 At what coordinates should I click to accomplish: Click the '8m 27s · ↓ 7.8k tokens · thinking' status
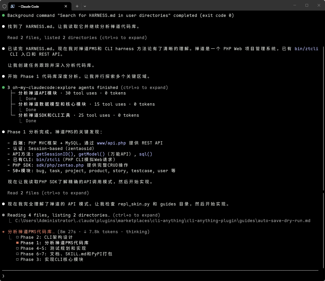(x=103, y=232)
